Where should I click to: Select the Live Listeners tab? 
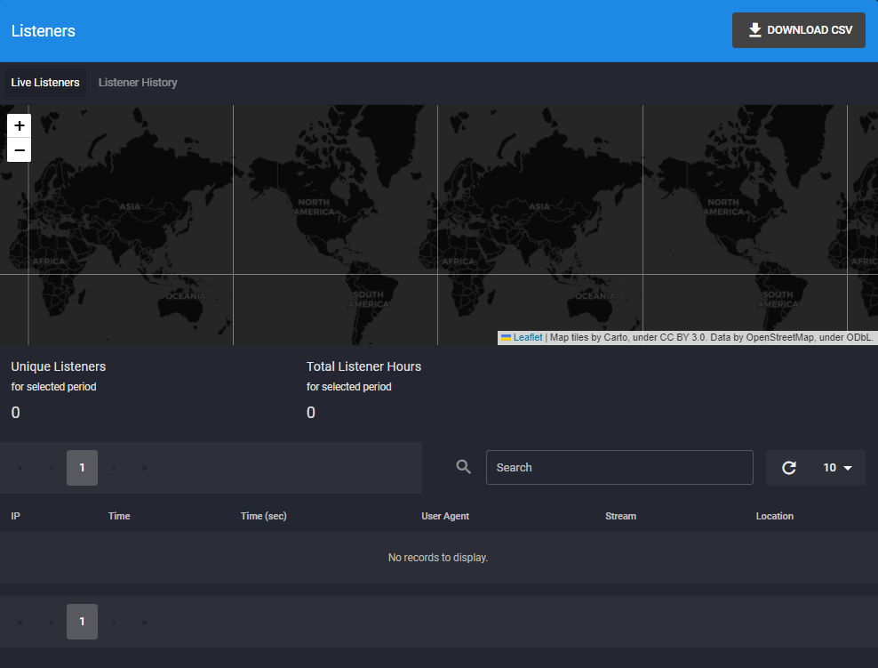45,83
